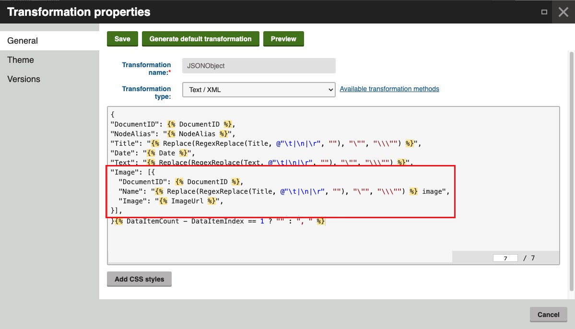575x329 pixels.
Task: Place cursor on the "Date" code line
Action: point(153,153)
